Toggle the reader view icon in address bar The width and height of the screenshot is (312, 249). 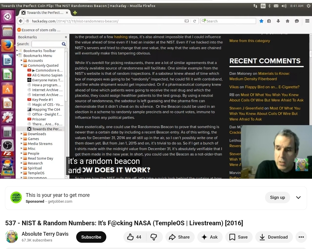186,21
